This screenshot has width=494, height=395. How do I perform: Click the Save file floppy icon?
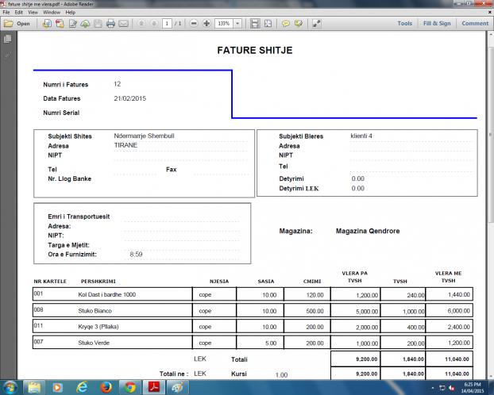click(x=98, y=24)
